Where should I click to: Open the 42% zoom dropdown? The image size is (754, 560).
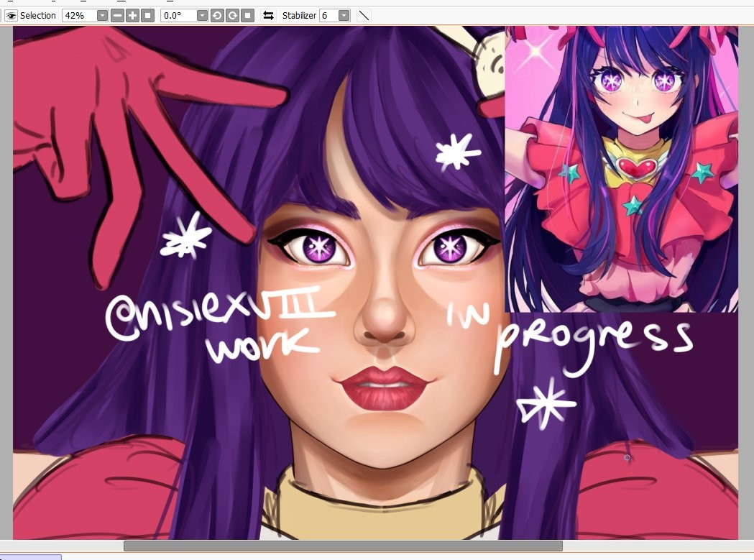102,15
